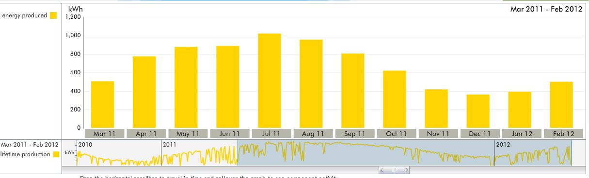
Task: Click the Mar 11 month label
Action: 105,134
